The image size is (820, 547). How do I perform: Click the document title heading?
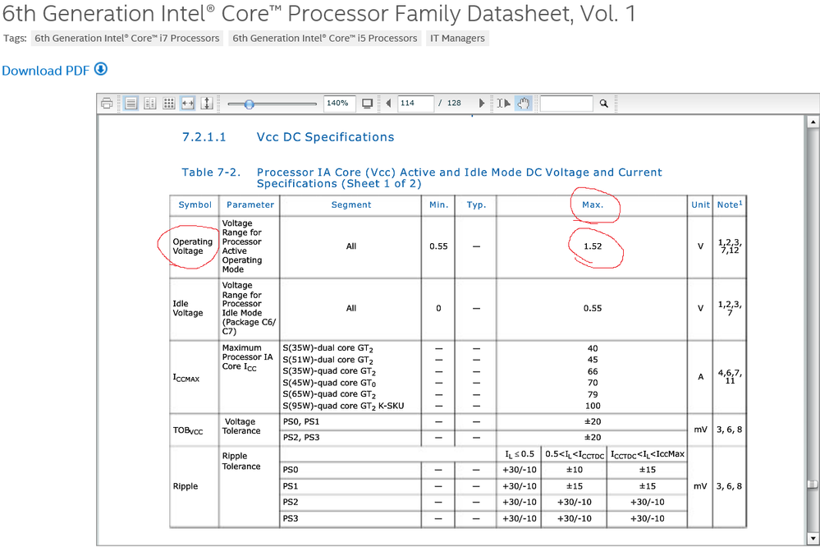tap(319, 14)
